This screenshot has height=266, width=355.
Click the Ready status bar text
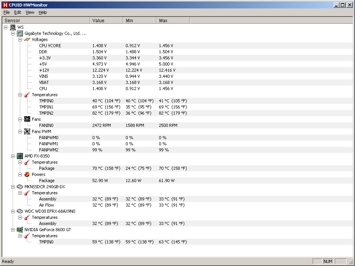[8, 261]
